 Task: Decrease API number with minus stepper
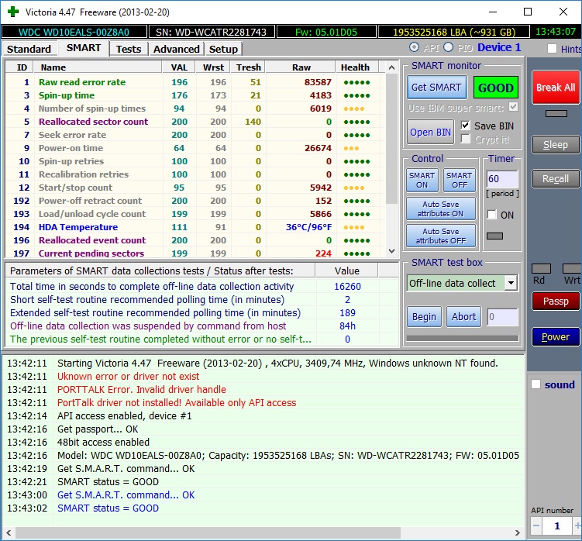click(x=536, y=525)
